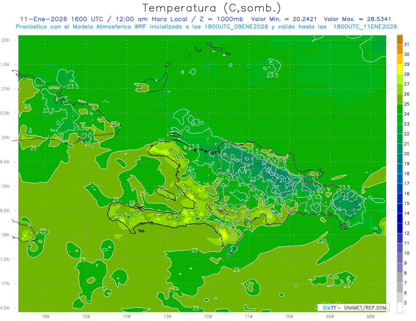416x321 pixels.
Task: Click the '20.5' contour label
Action: [285, 180]
